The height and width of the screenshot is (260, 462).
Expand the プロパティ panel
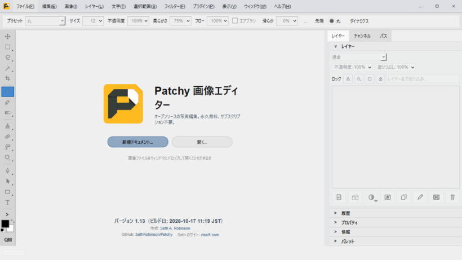point(335,222)
